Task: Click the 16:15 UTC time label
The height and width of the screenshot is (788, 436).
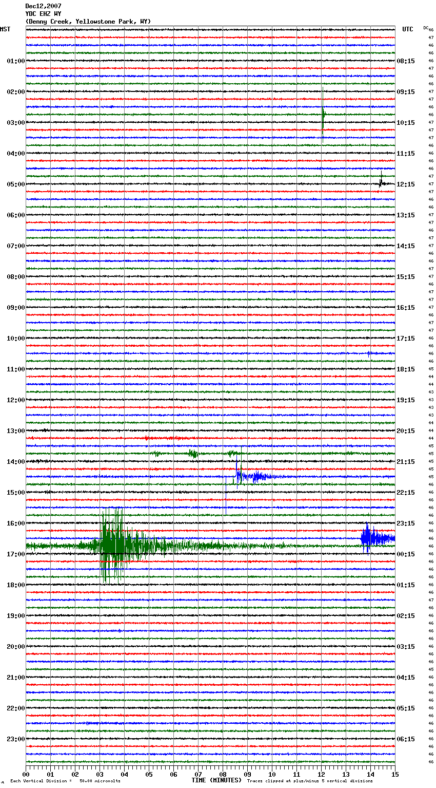Action: (406, 308)
